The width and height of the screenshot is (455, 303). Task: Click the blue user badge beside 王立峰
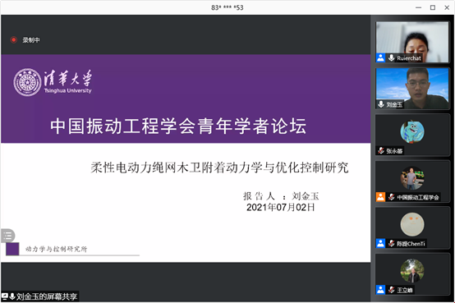click(x=380, y=290)
